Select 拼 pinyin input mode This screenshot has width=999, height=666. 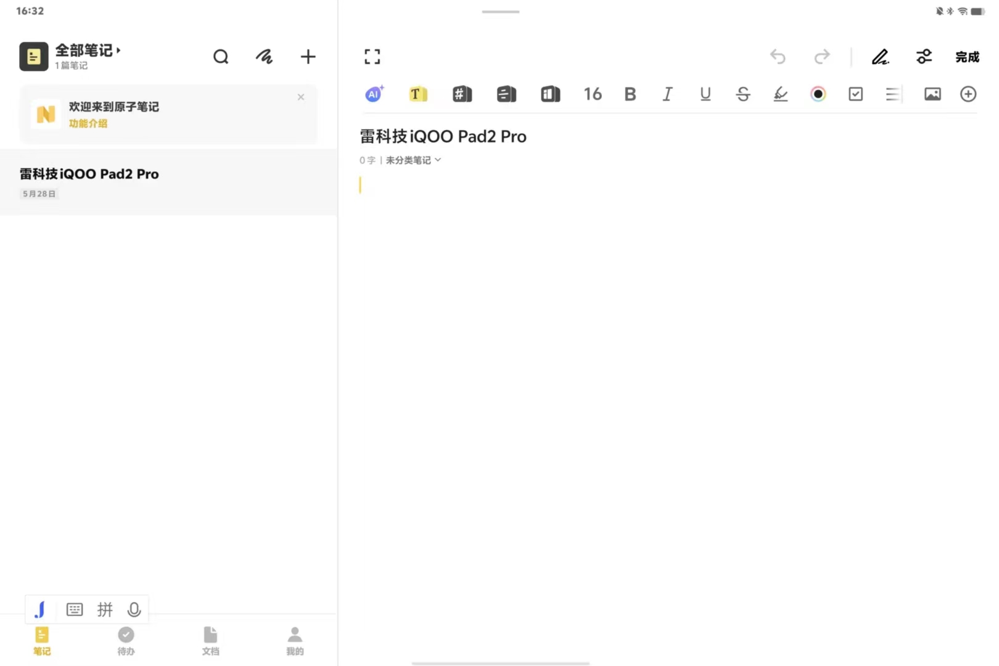point(105,610)
